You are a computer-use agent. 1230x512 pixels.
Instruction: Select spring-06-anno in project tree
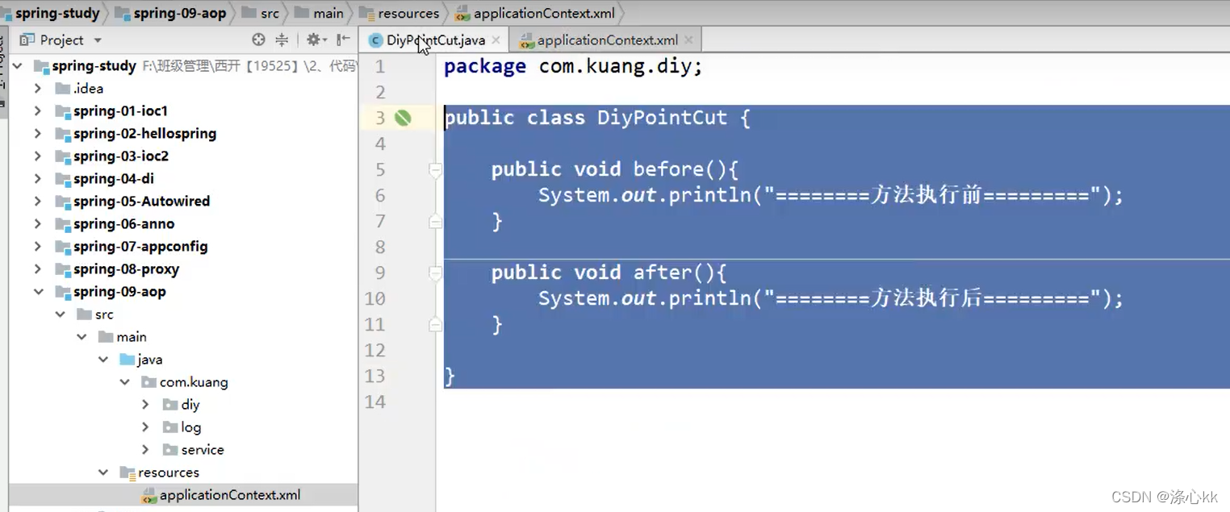pyautogui.click(x=123, y=224)
